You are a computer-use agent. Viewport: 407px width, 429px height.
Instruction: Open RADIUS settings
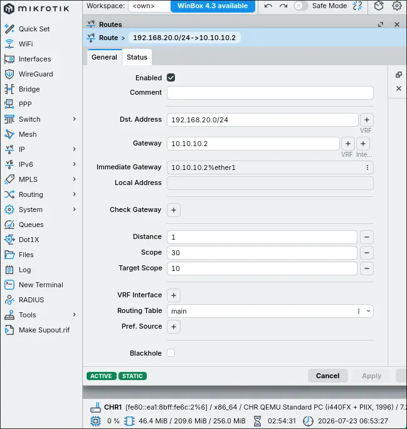[31, 300]
